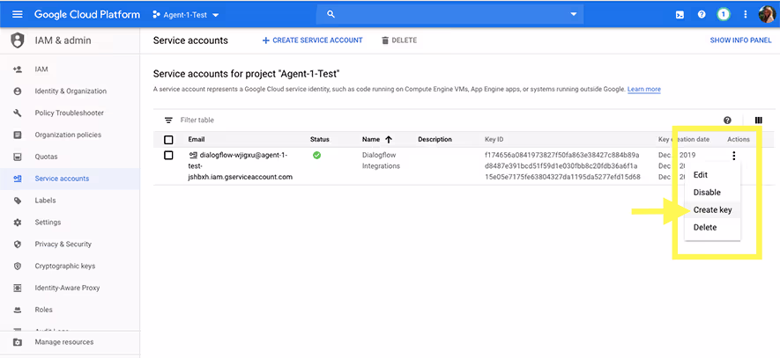Click the dialogflow-wjigxu service account email
Screen dimensions: 780x358
pos(241,166)
